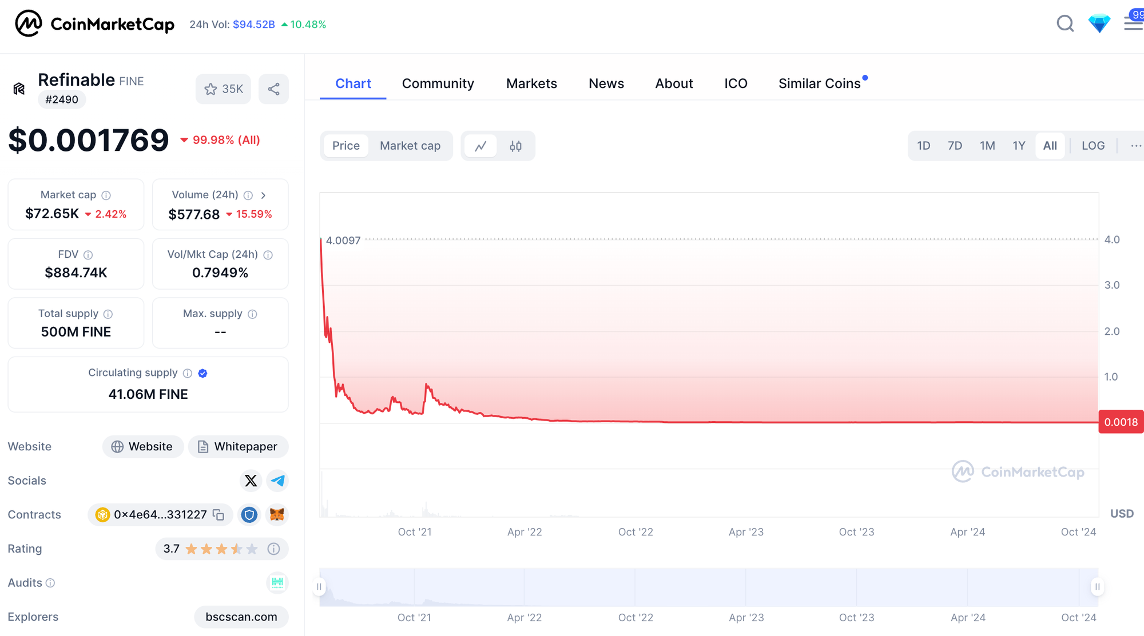1144x636 pixels.
Task: Open the chart more options ellipsis
Action: [x=1135, y=146]
